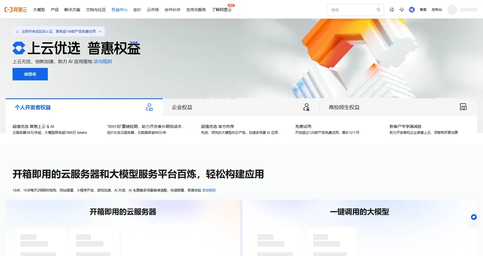Image resolution: width=483 pixels, height=256 pixels.
Task: Focus the 域名 search input field
Action: point(352,10)
